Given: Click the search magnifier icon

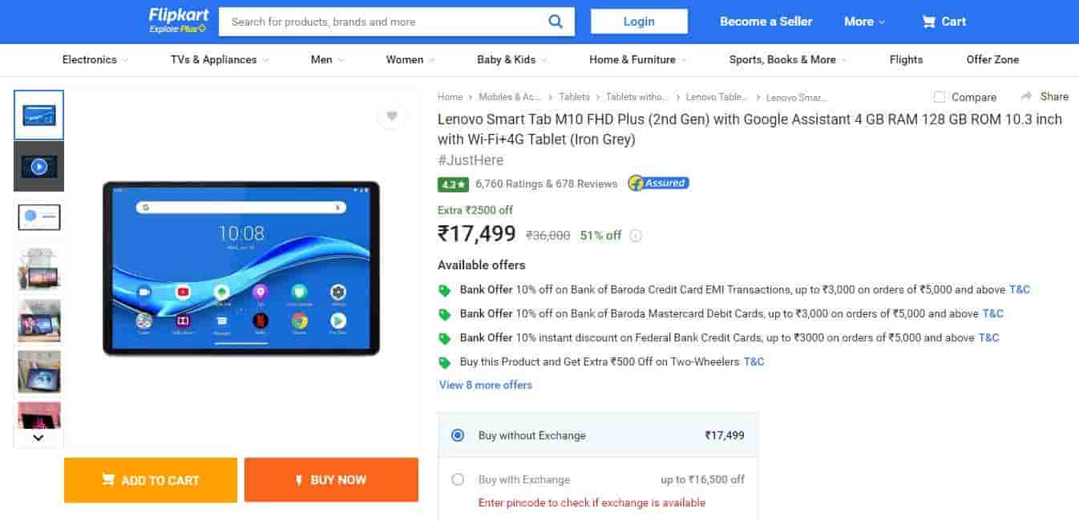Looking at the screenshot, I should (556, 22).
